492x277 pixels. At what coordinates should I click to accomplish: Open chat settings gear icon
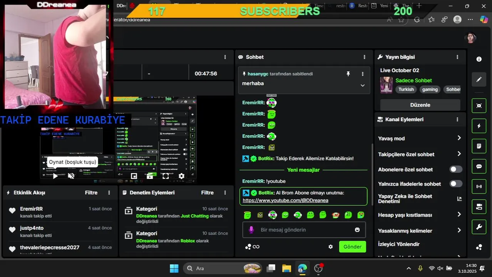coord(330,247)
